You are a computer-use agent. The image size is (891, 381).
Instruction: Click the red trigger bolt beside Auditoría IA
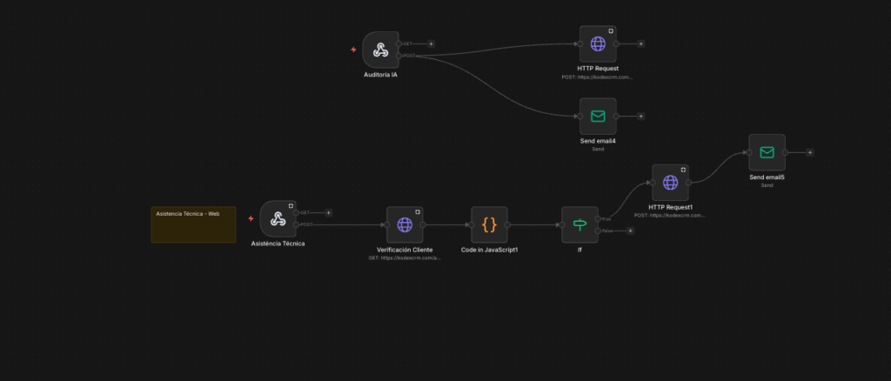point(353,50)
